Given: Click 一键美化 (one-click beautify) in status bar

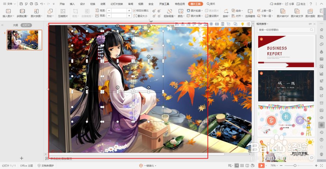Looking at the screenshot, I should pos(148,165).
